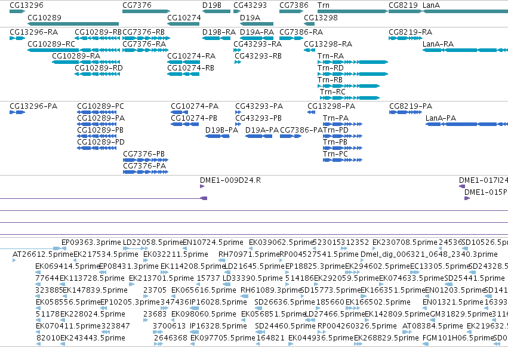This screenshot has height=347, width=508.
Task: Select transcript LanA-RA
Action: tap(438, 44)
